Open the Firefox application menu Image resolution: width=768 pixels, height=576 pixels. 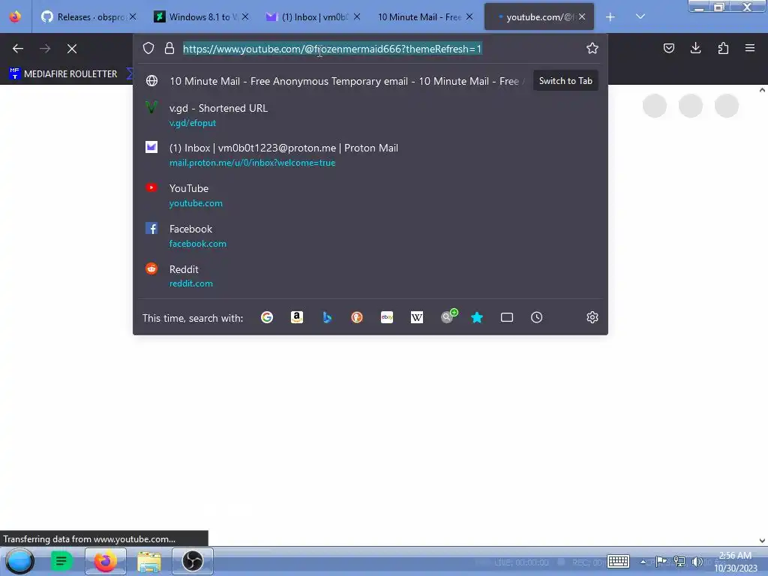coord(750,48)
